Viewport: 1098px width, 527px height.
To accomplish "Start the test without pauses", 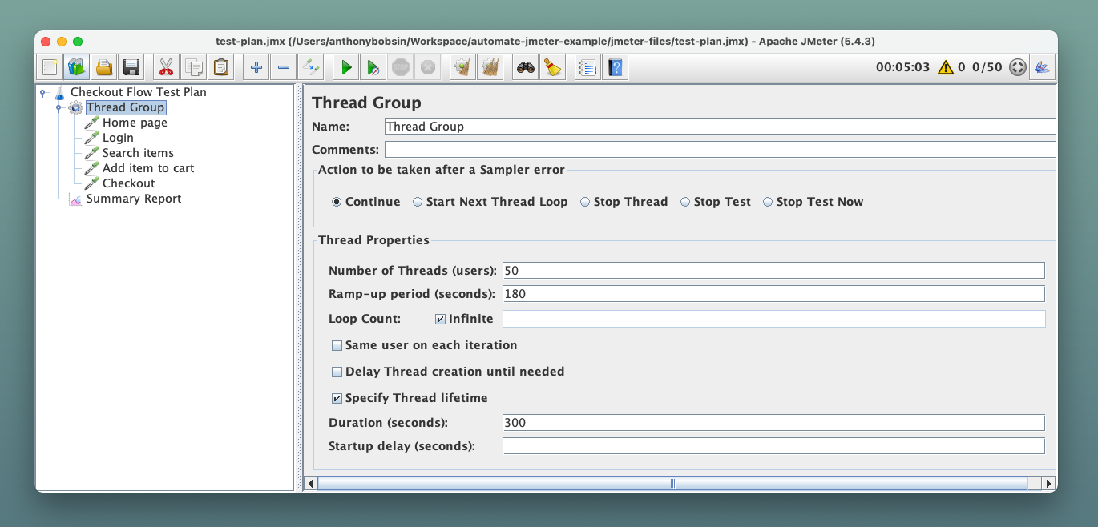I will pyautogui.click(x=373, y=66).
